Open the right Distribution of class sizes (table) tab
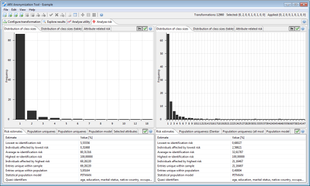The width and height of the screenshot is (310, 186). (x=214, y=29)
